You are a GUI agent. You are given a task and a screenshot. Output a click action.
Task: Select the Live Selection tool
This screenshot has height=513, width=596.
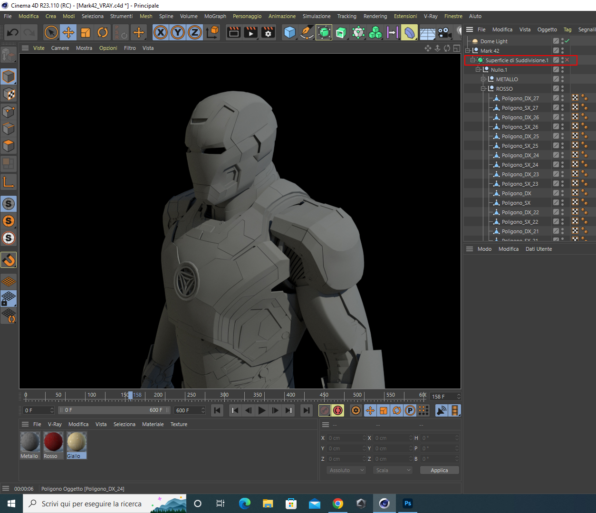(51, 33)
